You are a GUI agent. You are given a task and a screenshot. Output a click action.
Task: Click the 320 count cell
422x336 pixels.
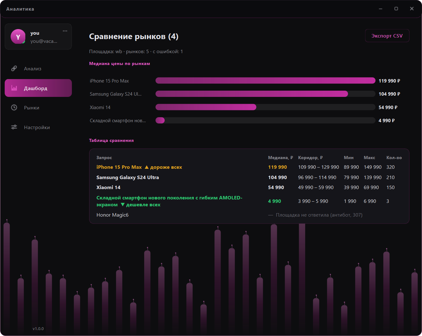coord(390,167)
